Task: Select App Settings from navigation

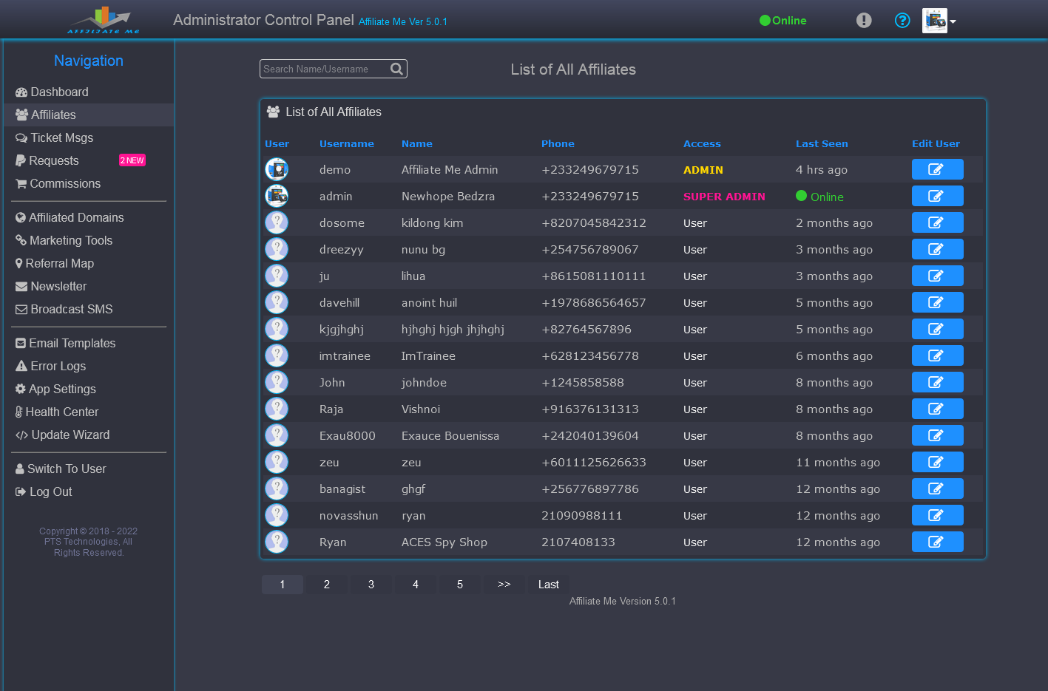Action: [x=62, y=389]
